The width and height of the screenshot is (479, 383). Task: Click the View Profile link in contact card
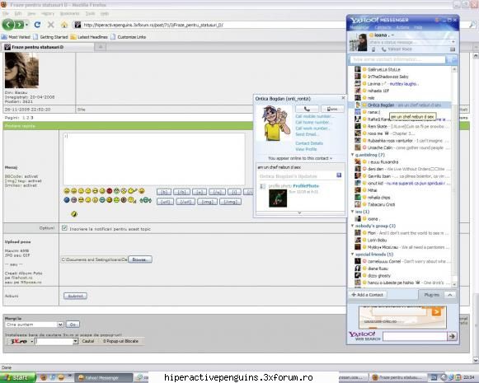pyautogui.click(x=306, y=149)
